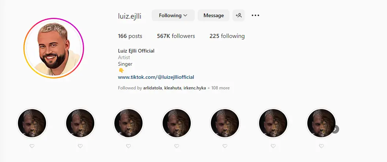Click heart icon under third story highlight
387x162 pixels.
pos(128,146)
